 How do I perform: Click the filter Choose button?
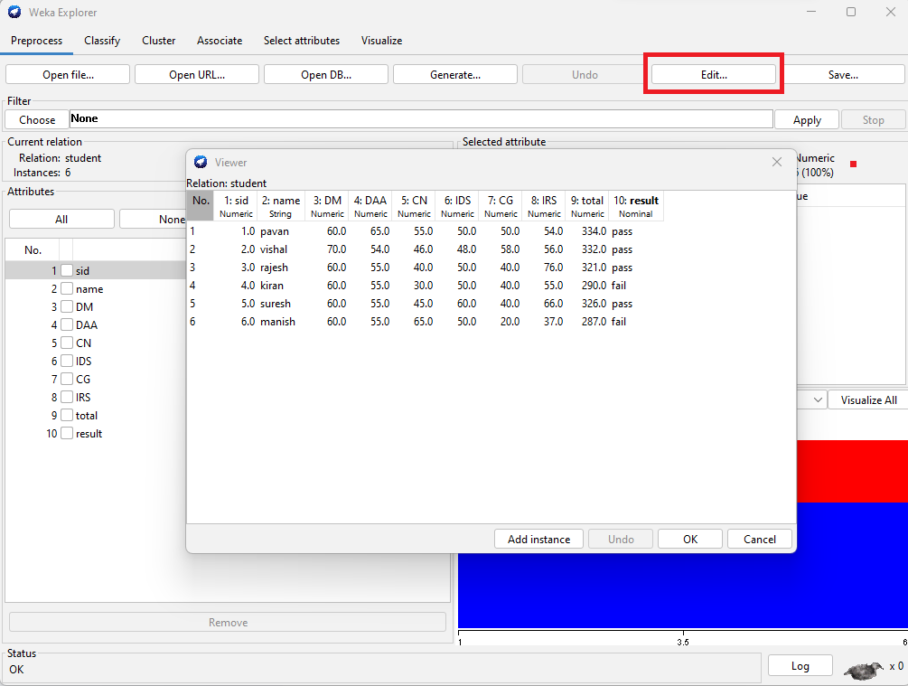tap(37, 120)
